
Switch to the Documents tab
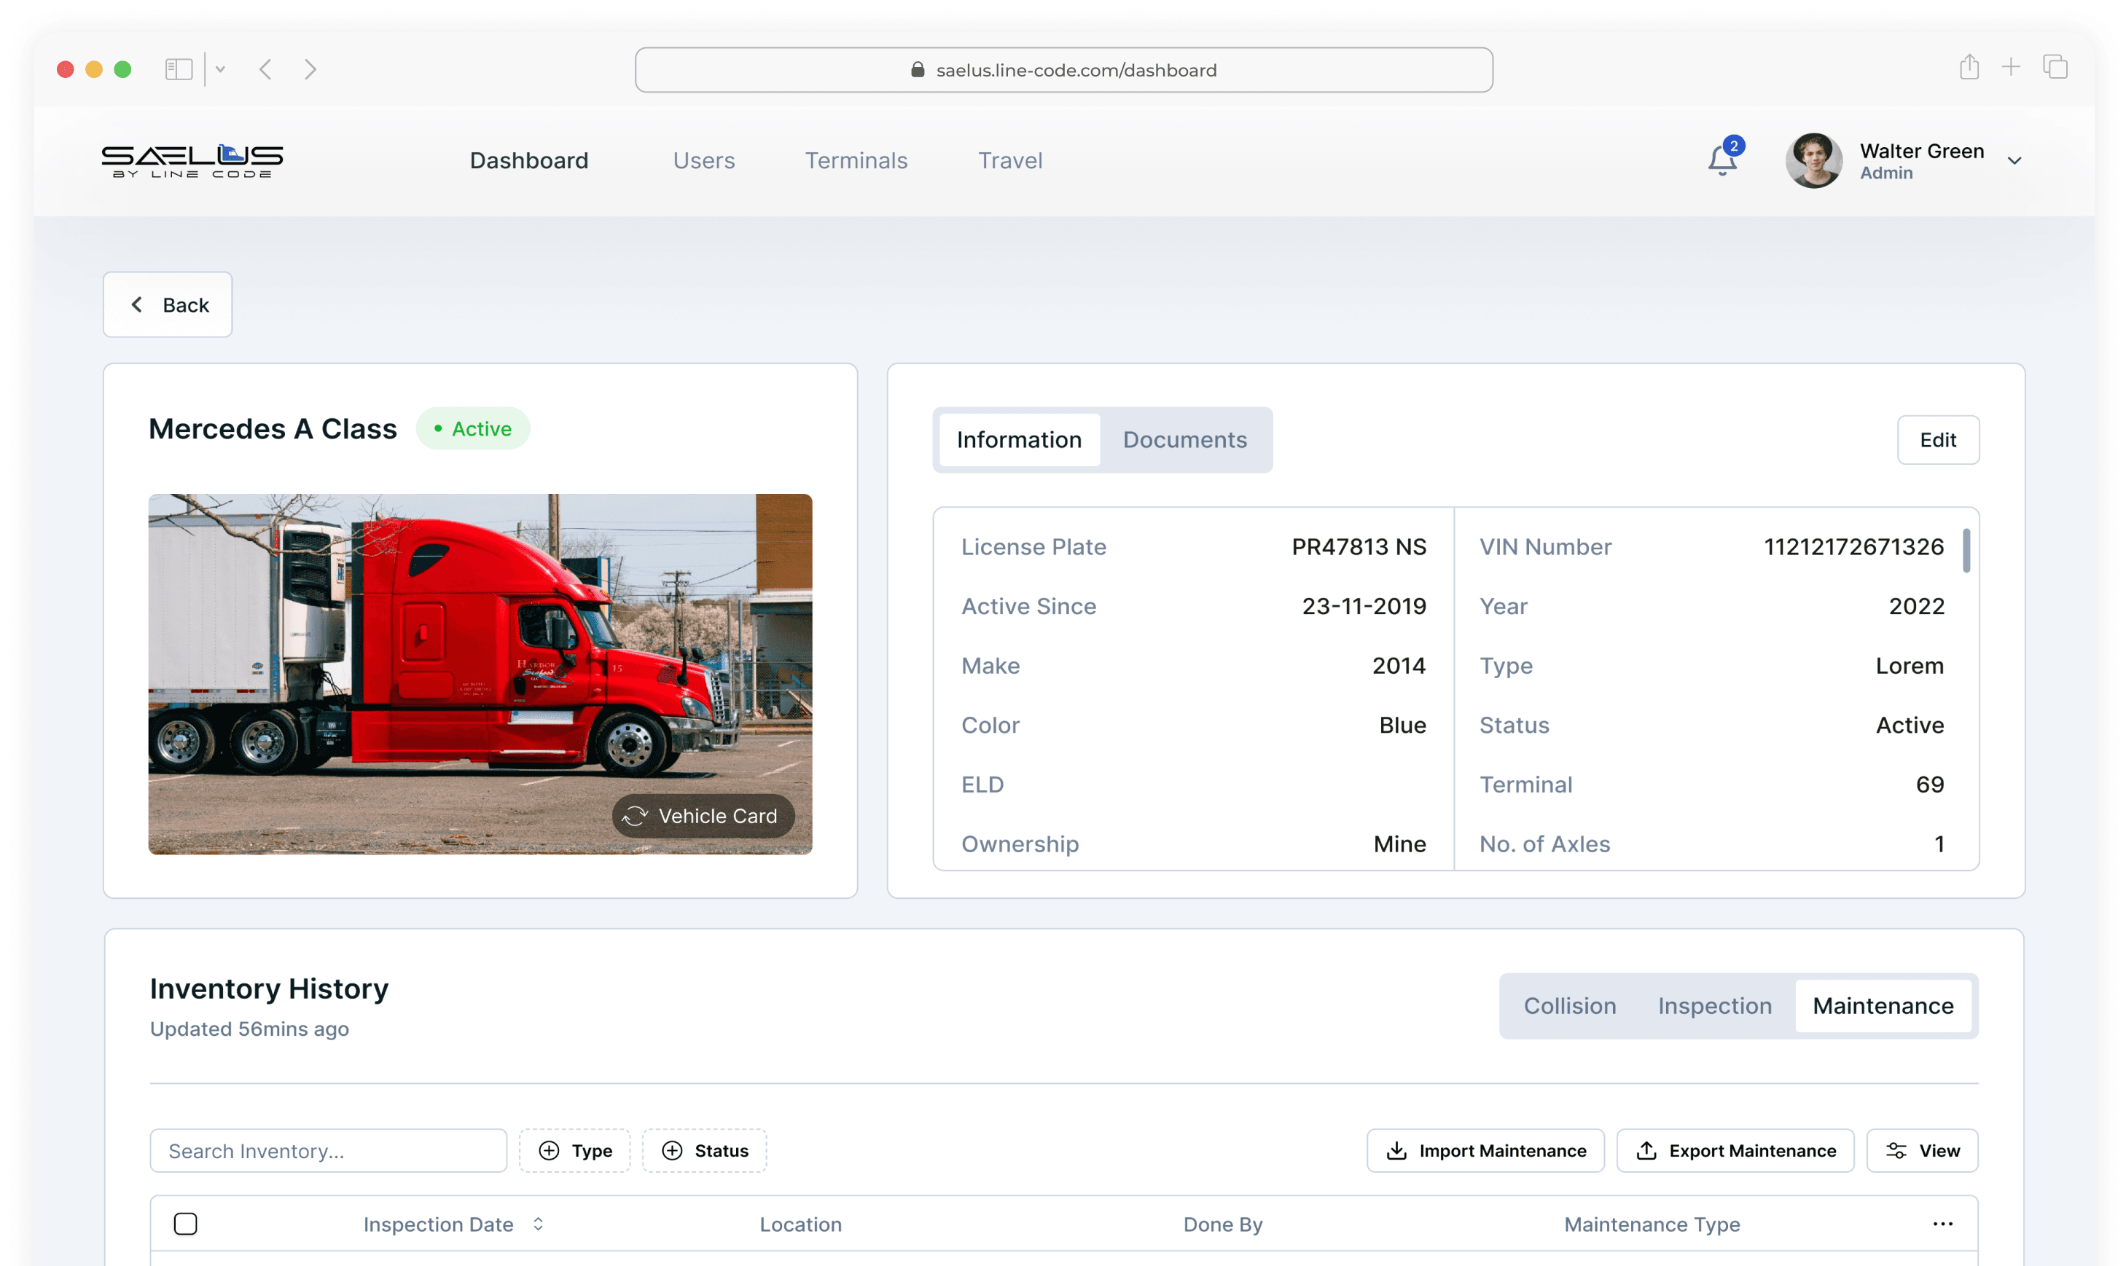[1184, 439]
